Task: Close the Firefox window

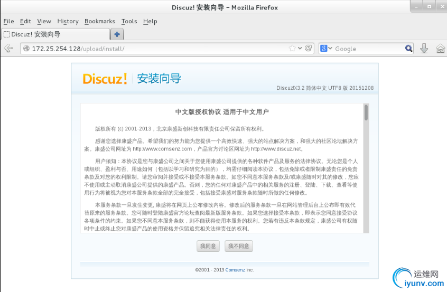Action: point(442,7)
